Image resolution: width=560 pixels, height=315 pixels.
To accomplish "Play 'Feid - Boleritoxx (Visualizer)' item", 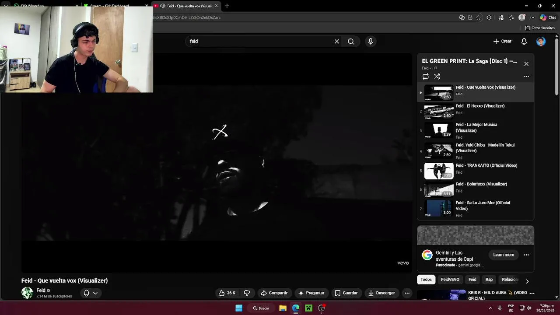I will coord(476,189).
